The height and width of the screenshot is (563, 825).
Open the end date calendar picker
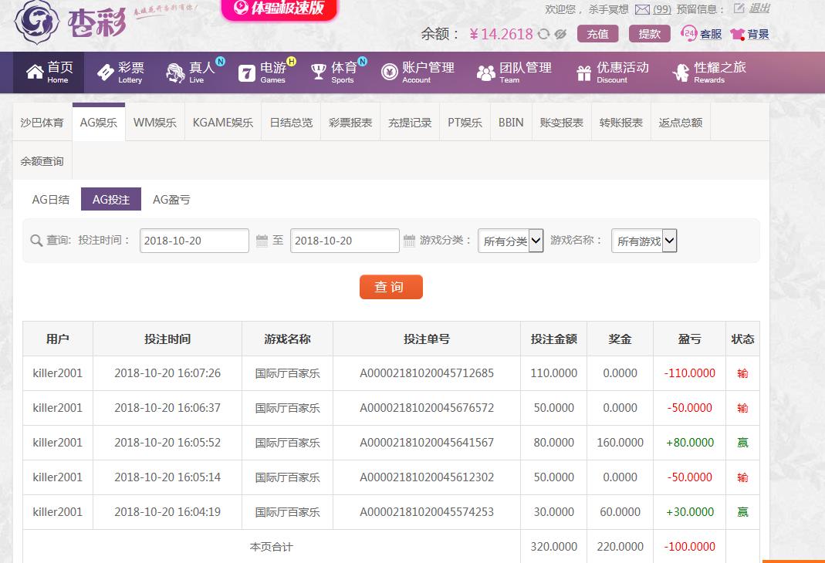point(410,241)
